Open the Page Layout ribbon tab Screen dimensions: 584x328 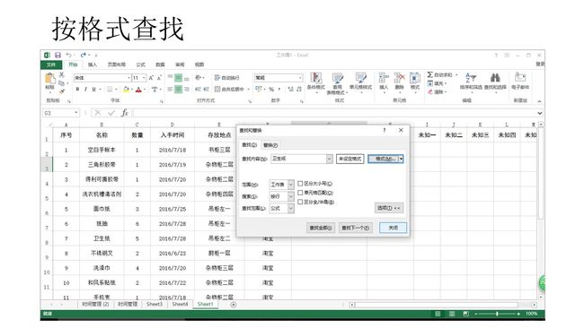(116, 65)
